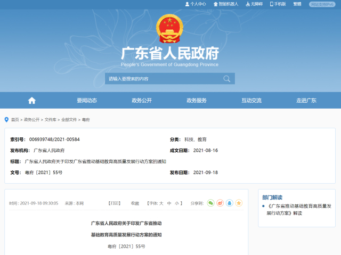Click the 打印 print button
The width and height of the screenshot is (341, 255).
pos(115,203)
